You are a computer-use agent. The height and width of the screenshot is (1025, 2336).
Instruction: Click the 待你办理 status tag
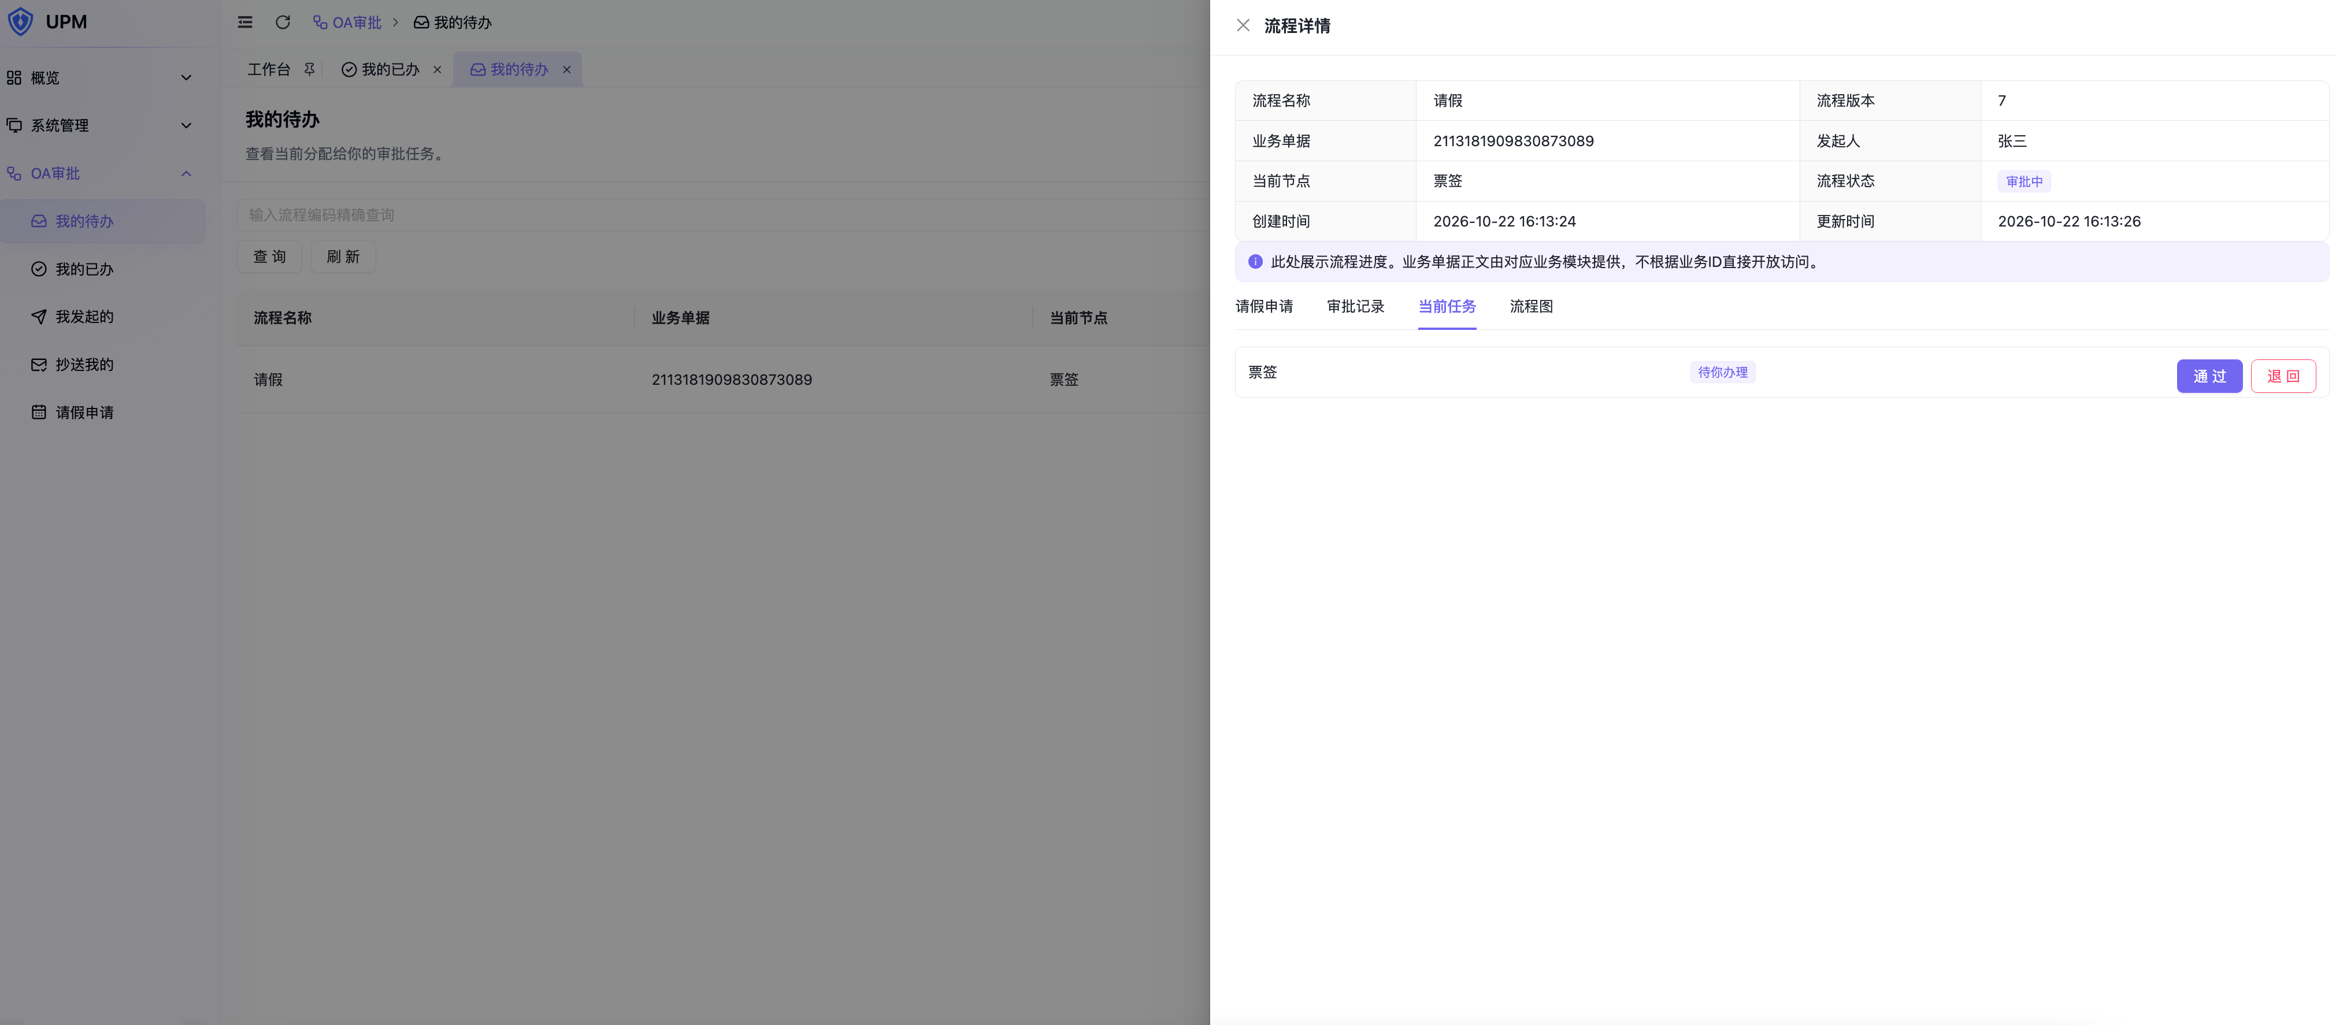click(x=1723, y=373)
